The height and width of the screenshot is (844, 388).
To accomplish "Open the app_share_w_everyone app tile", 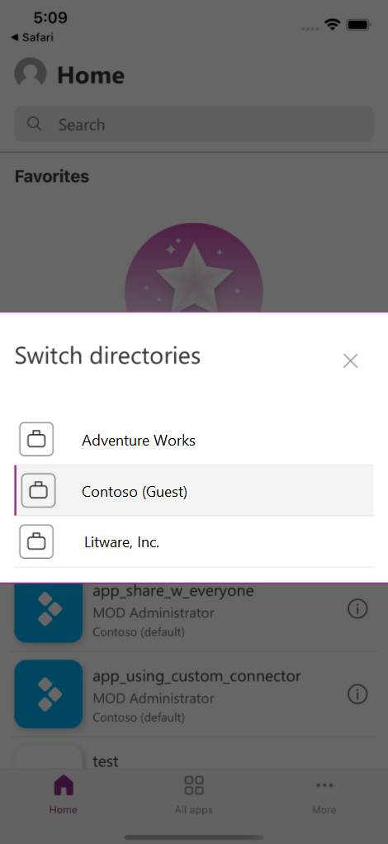I will click(49, 613).
